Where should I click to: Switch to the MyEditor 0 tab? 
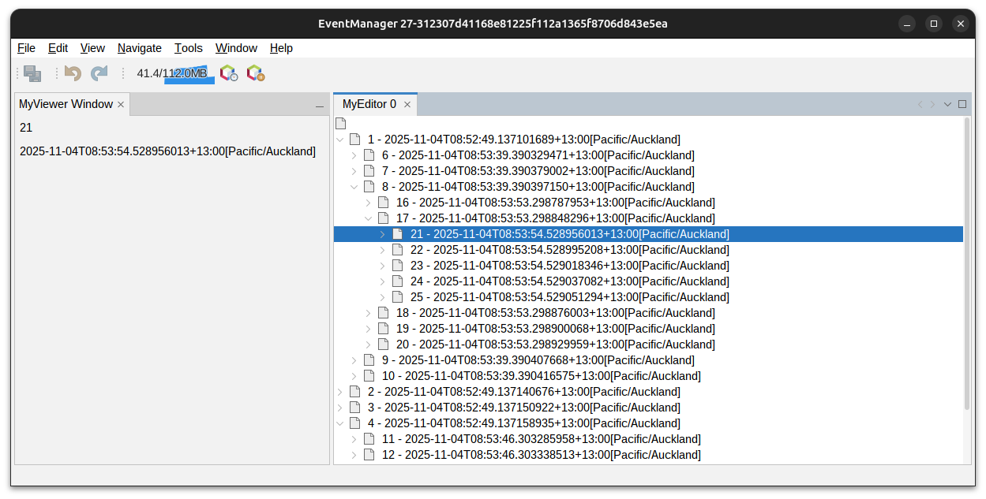(369, 104)
